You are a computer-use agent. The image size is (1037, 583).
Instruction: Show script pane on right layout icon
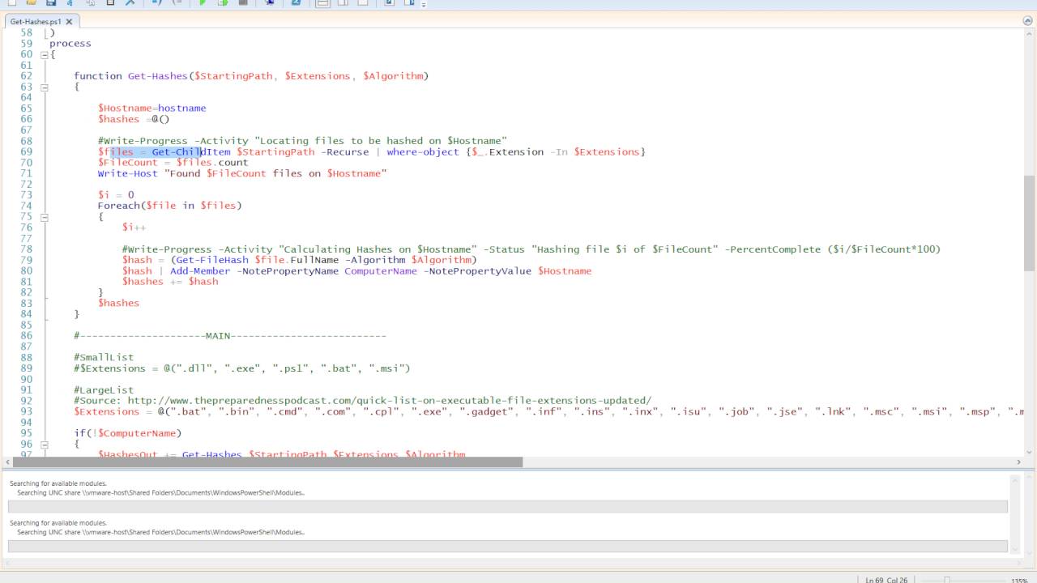click(x=343, y=3)
